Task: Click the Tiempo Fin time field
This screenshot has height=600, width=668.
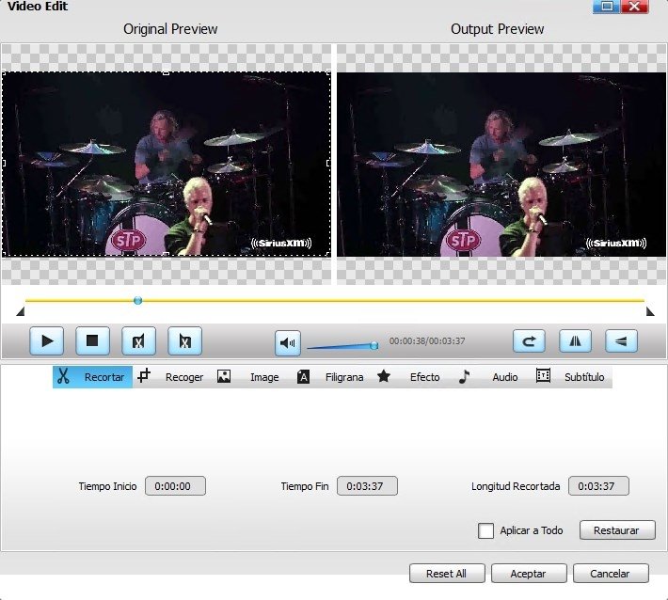Action: coord(367,486)
